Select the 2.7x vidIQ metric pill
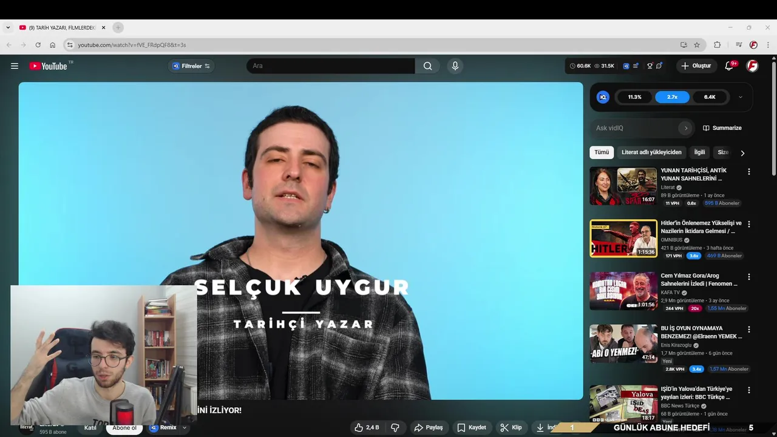This screenshot has height=437, width=777. pos(672,97)
